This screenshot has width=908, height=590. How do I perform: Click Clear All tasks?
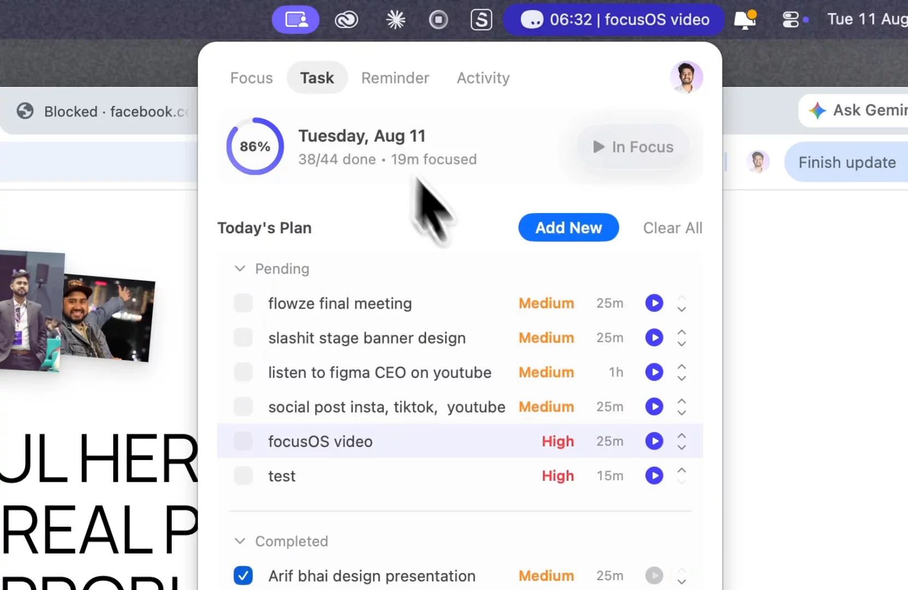[673, 228]
